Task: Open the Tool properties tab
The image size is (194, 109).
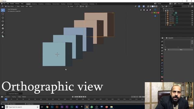Action: tap(162, 42)
